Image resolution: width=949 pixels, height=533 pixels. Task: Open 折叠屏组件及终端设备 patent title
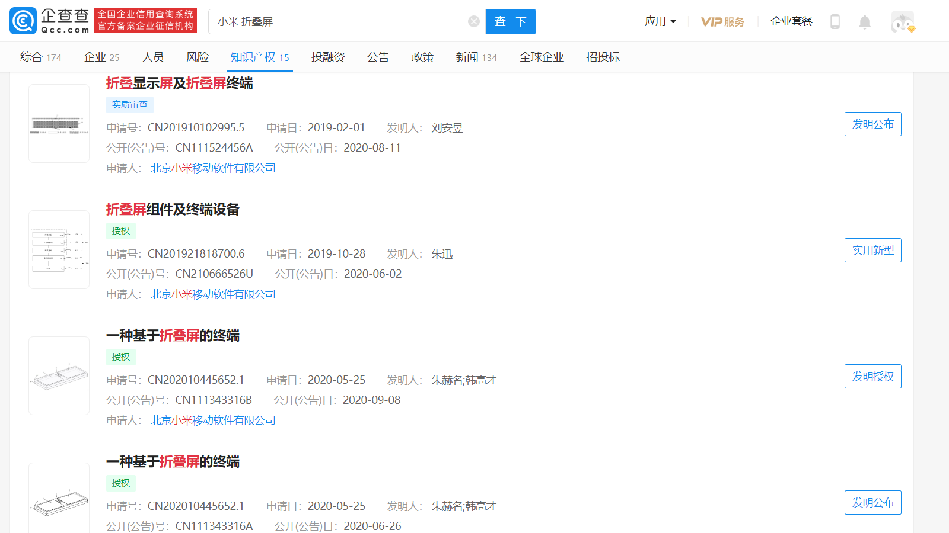pyautogui.click(x=173, y=209)
